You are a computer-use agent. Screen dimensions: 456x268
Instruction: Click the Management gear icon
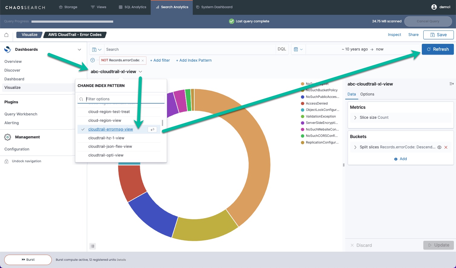coord(8,137)
